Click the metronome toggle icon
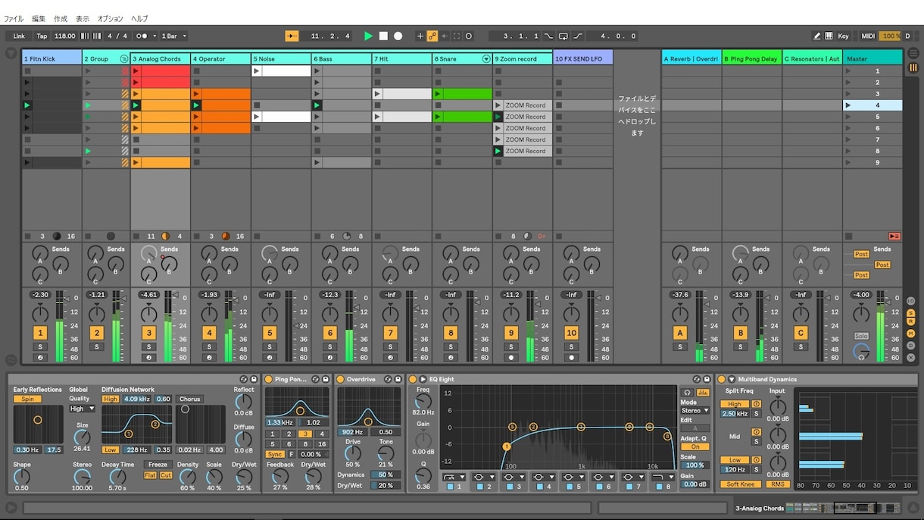Viewport: 924px width, 520px height. 142,36
